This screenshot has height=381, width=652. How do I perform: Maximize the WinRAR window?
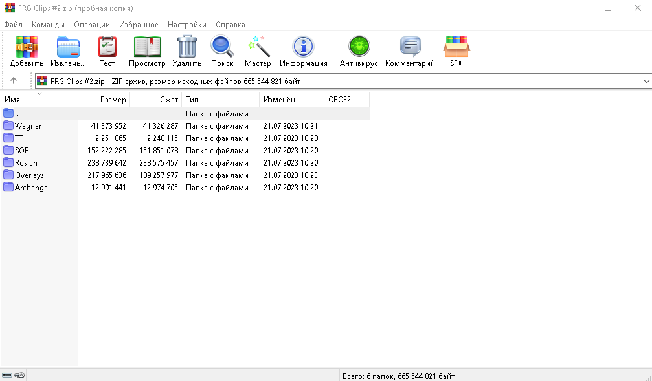coord(608,8)
